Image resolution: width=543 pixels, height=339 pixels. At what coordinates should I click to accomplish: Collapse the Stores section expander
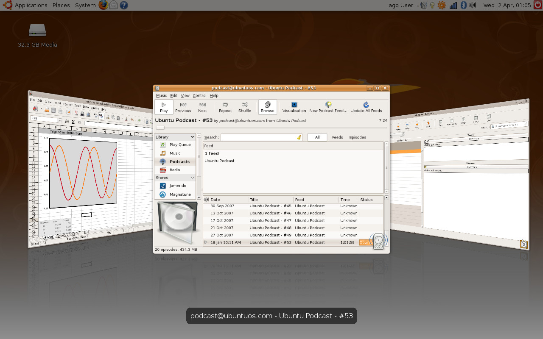[193, 178]
